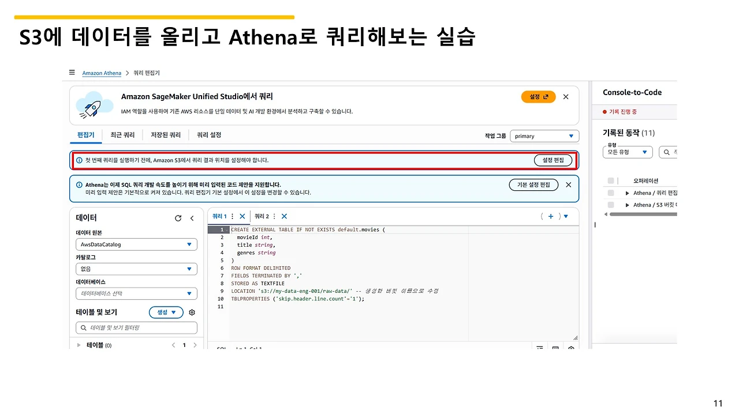Screen dimensions: 739x415
Task: Open the hamburger navigation menu
Action: [72, 73]
